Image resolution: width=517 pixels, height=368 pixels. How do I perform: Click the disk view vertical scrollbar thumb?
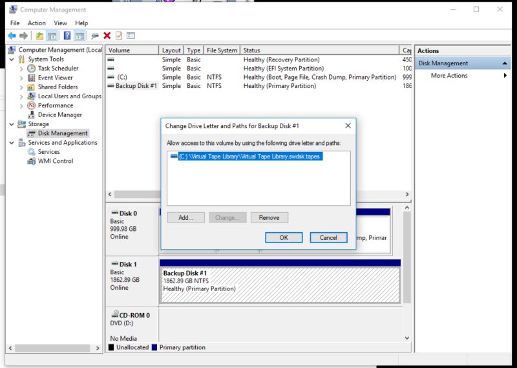407,257
